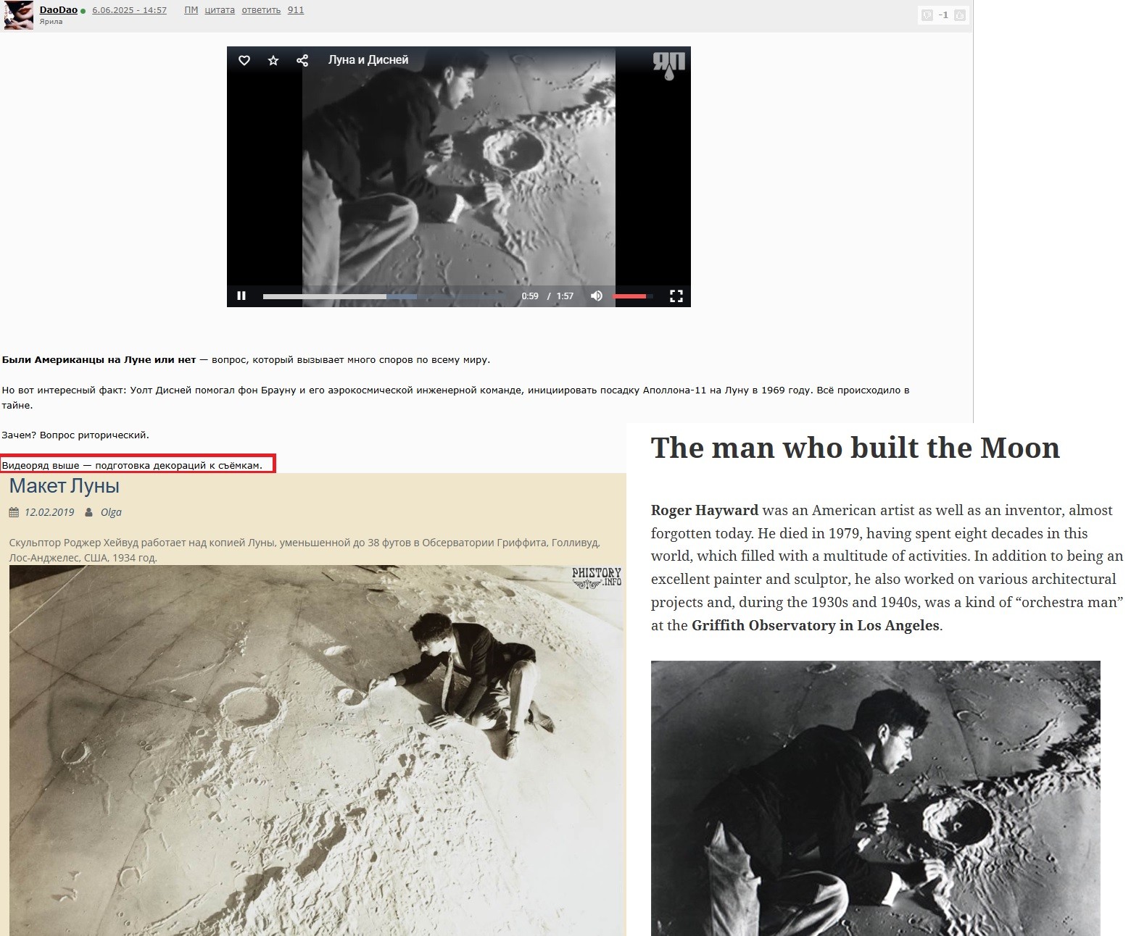Open the black-and-white Roger Hayward photo

pyautogui.click(x=875, y=798)
